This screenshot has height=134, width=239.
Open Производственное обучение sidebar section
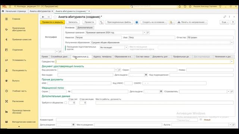click(21, 112)
